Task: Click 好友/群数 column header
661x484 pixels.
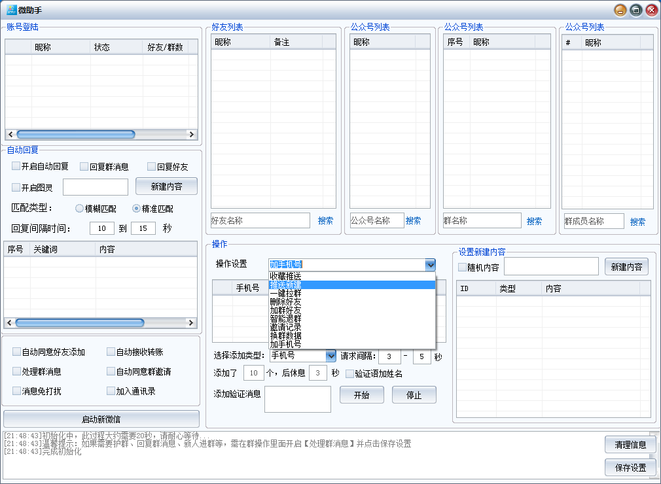Action: pyautogui.click(x=166, y=47)
